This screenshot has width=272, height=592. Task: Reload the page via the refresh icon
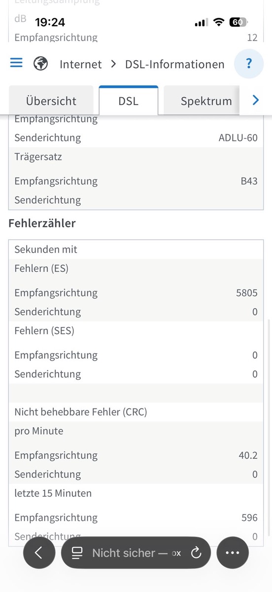[196, 553]
